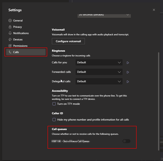Click the Configure voicemail button
The height and width of the screenshot is (161, 163).
tap(68, 41)
